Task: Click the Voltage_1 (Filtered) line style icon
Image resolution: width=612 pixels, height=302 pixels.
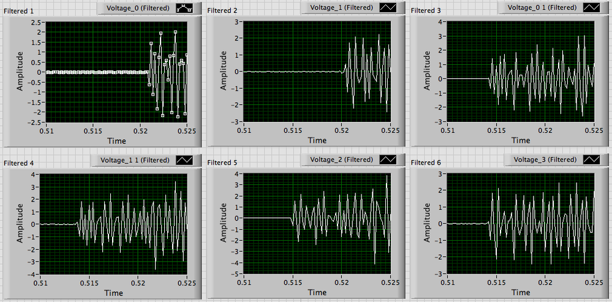Action: [x=388, y=7]
